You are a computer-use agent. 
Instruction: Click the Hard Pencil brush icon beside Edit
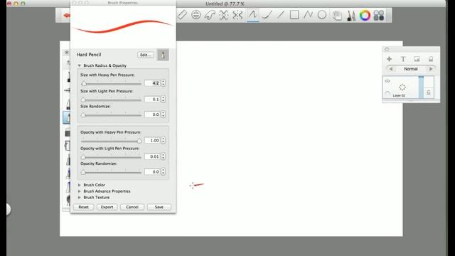click(x=163, y=55)
